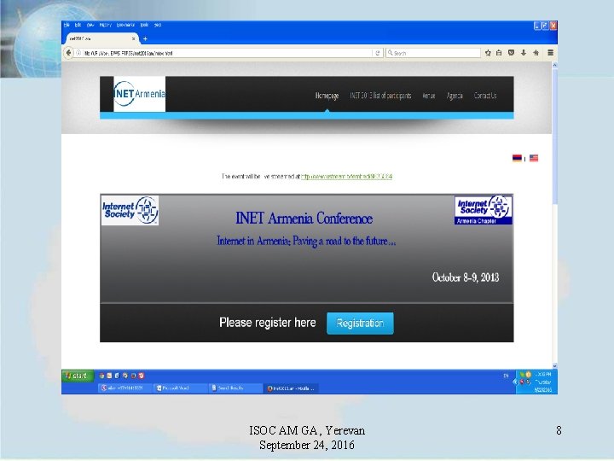The width and height of the screenshot is (614, 461).
Task: Open the File menu
Action: tap(67, 25)
